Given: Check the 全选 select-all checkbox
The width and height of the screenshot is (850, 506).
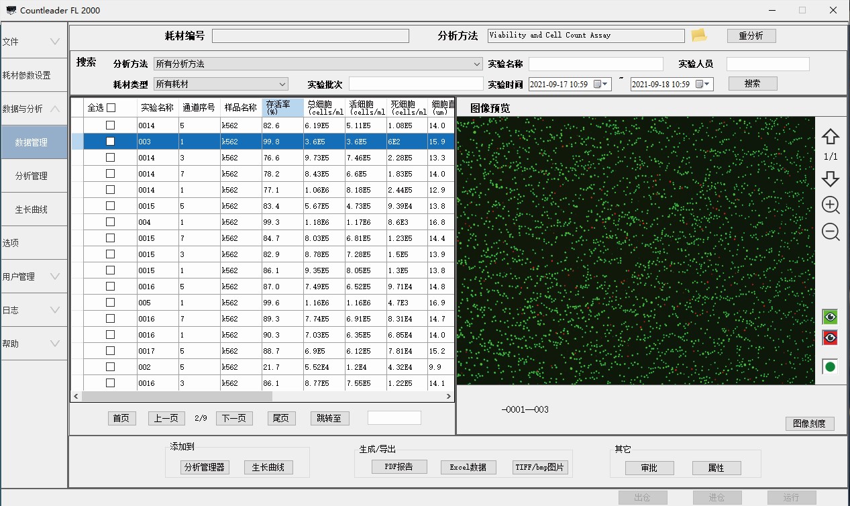Looking at the screenshot, I should [x=111, y=107].
